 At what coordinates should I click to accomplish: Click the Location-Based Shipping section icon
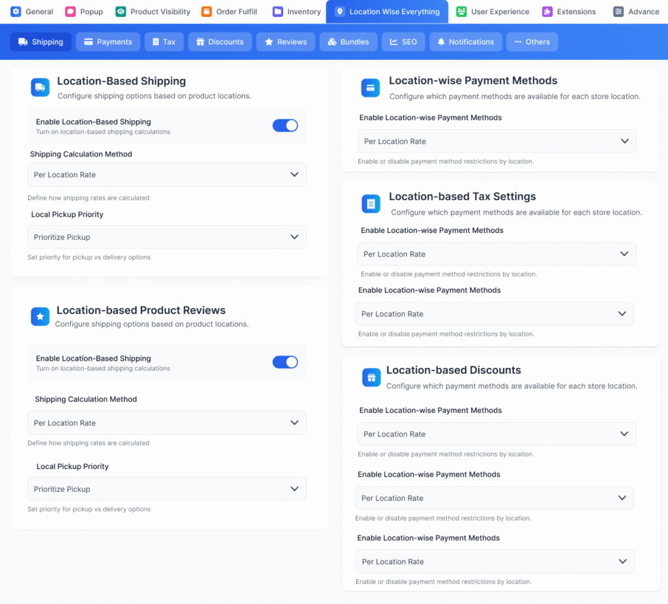pyautogui.click(x=40, y=87)
